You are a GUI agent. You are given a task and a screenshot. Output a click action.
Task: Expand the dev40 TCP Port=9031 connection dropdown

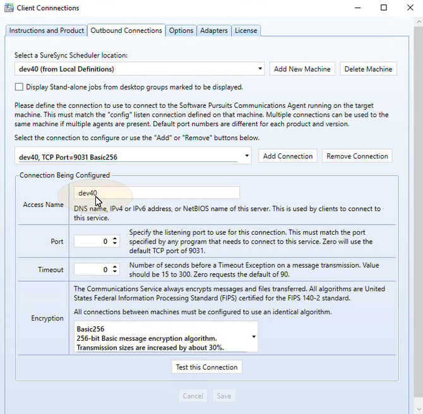coord(133,156)
